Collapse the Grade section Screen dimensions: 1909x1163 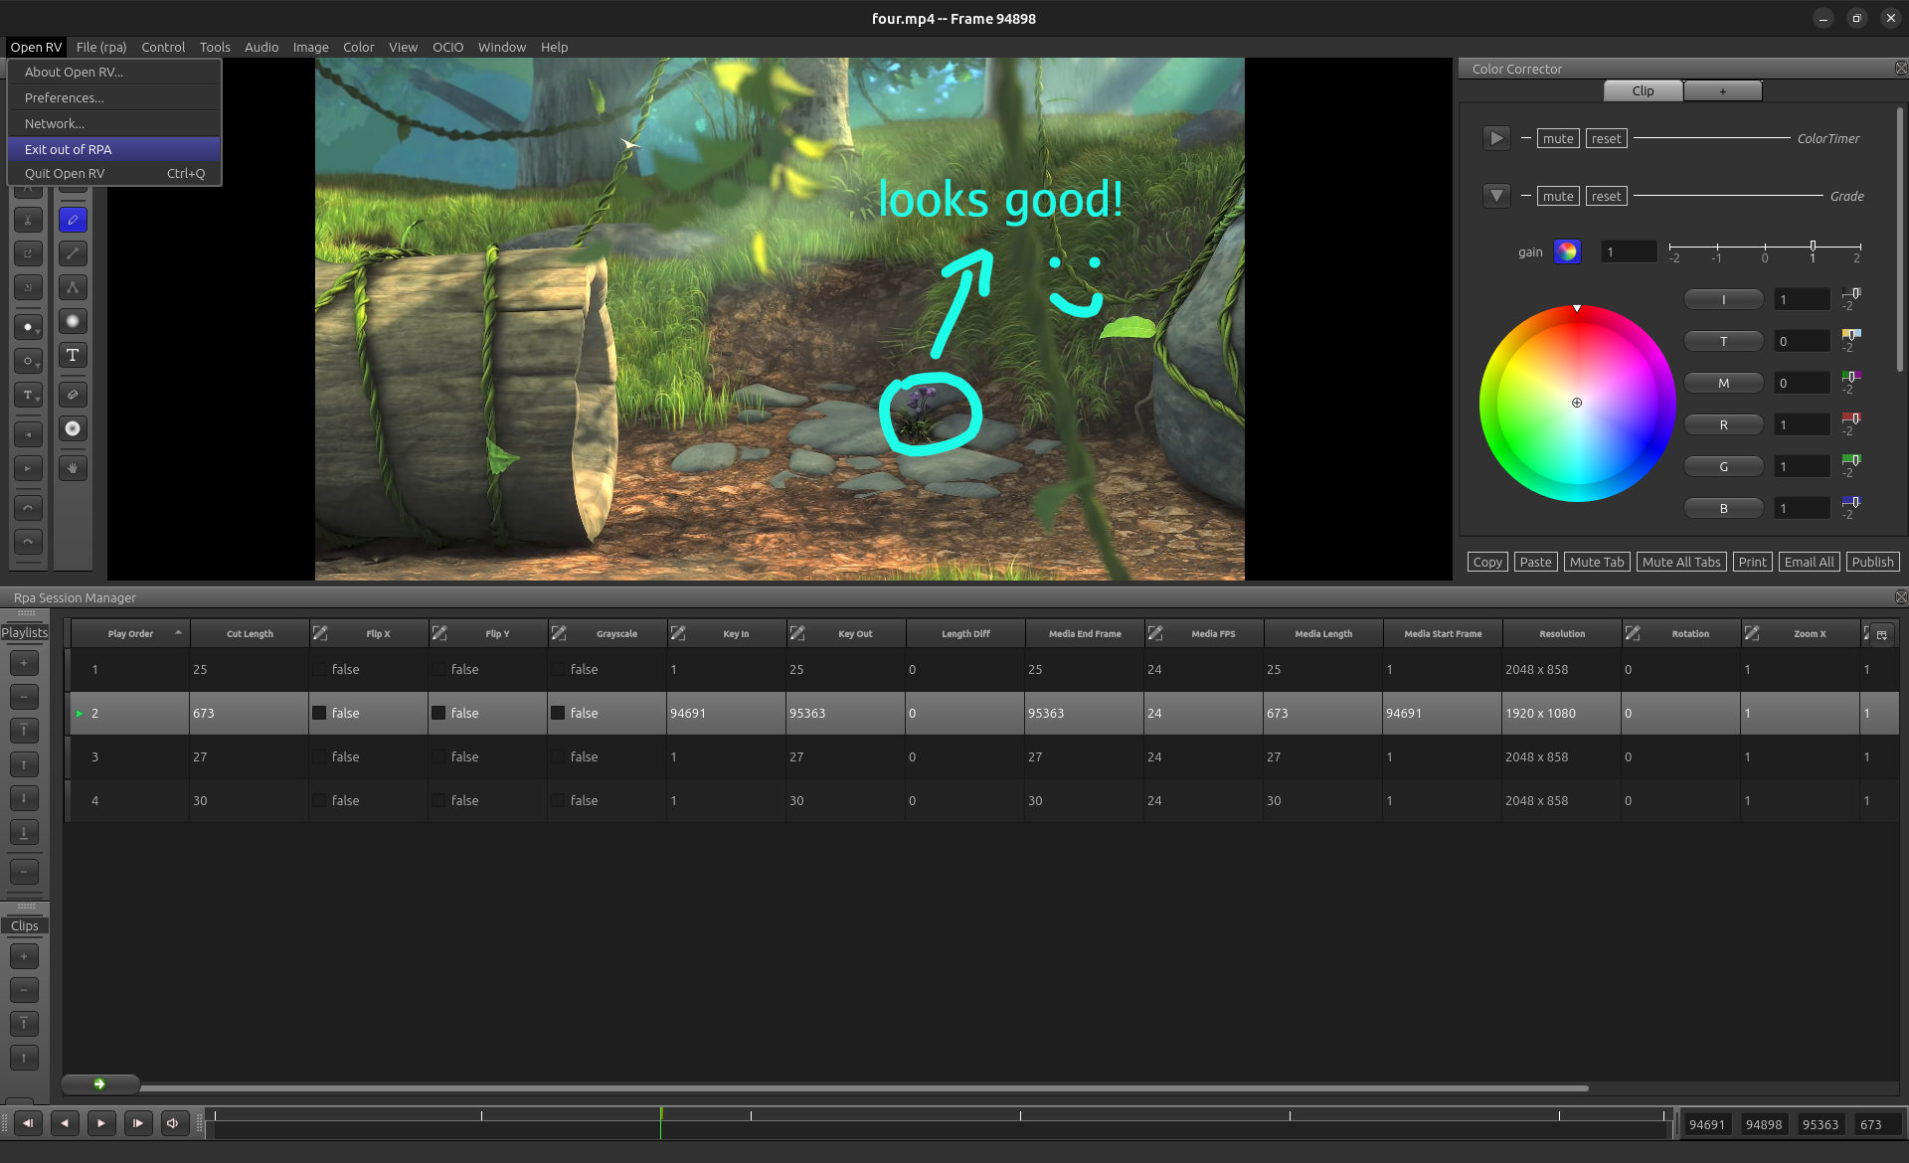click(1496, 196)
